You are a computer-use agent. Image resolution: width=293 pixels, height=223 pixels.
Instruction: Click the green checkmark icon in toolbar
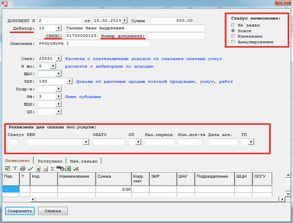point(30,169)
